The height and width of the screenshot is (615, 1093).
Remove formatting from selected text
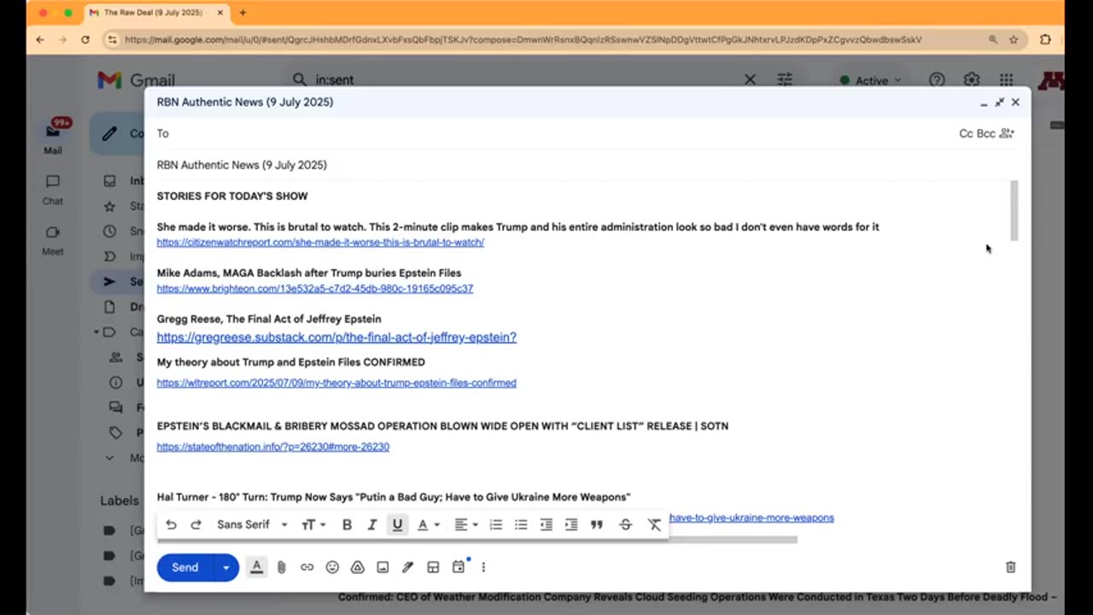pyautogui.click(x=654, y=524)
